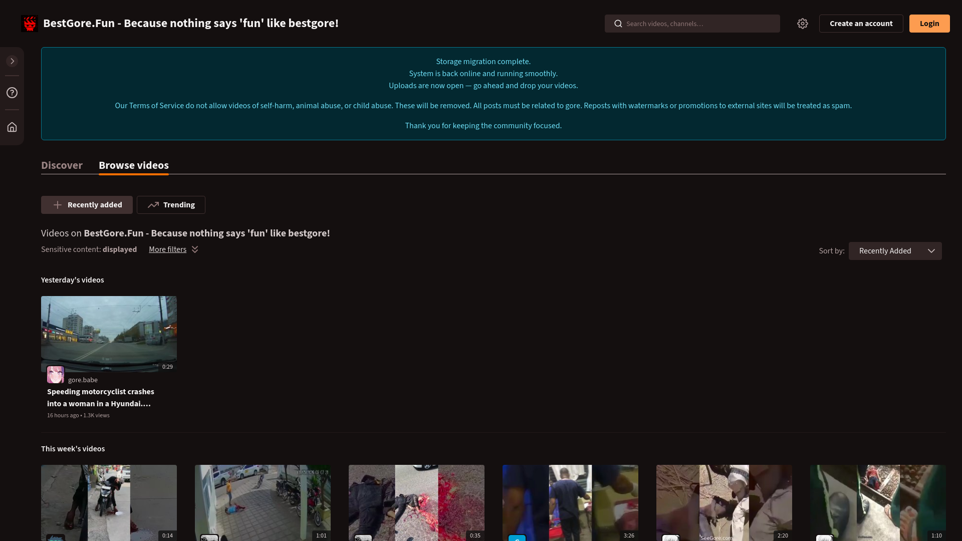
Task: Click the BestGore.Fun red logo icon
Action: [30, 24]
